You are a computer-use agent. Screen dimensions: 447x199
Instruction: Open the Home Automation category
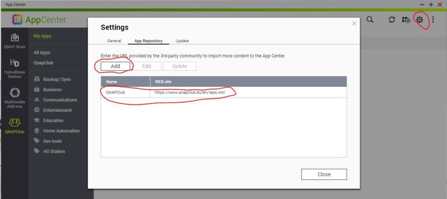click(61, 130)
